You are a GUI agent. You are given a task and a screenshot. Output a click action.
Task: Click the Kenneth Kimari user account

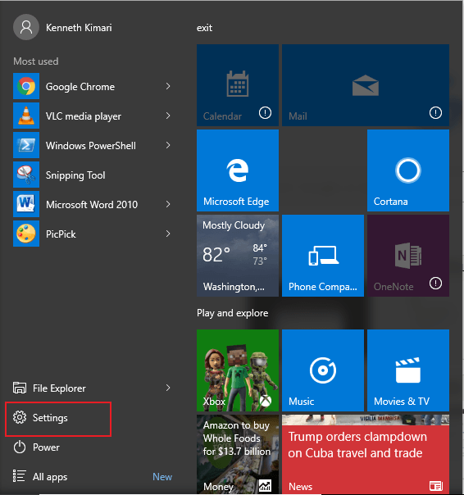coord(62,27)
